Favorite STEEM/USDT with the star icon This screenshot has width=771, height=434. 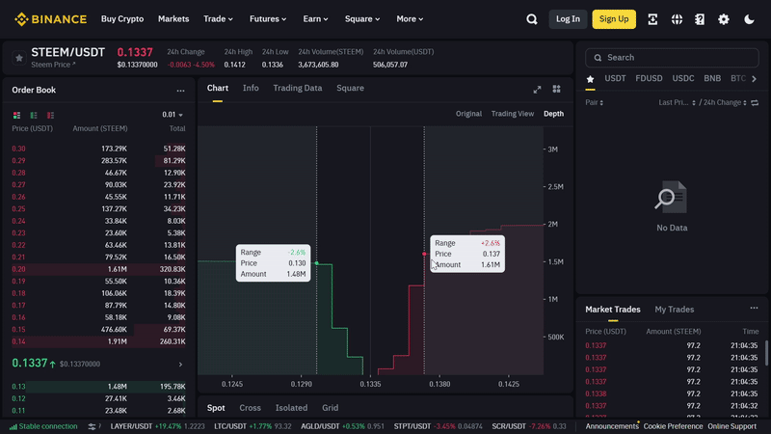(x=19, y=58)
